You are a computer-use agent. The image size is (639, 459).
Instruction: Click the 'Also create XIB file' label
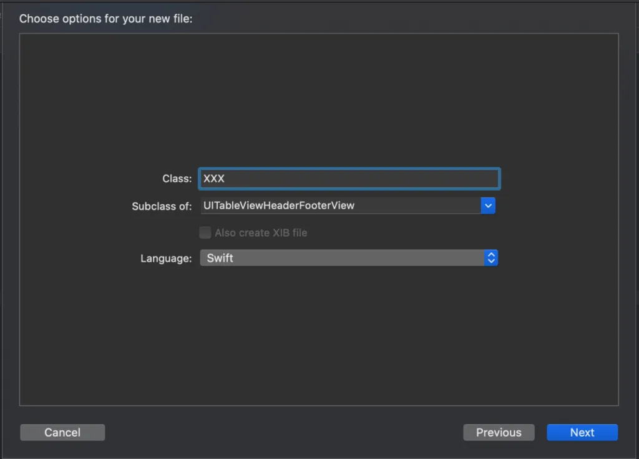261,233
